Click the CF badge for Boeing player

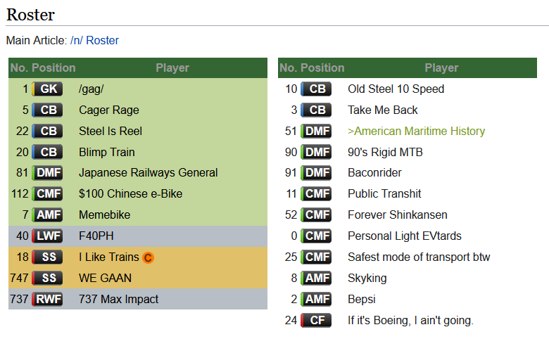[x=316, y=320]
